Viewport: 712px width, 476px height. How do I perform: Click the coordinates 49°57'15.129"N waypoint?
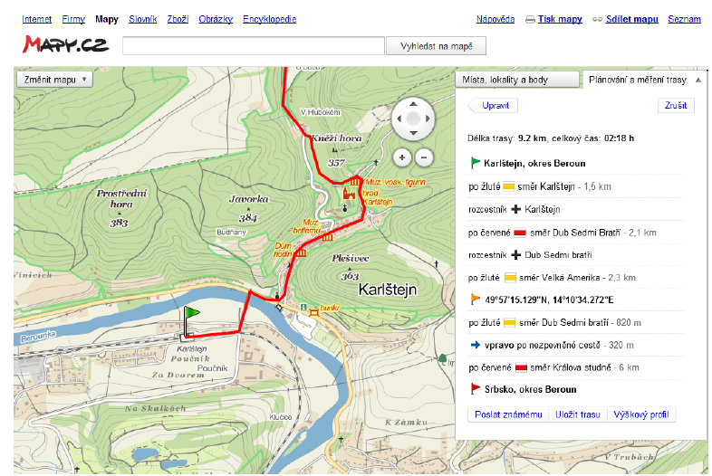(x=549, y=300)
